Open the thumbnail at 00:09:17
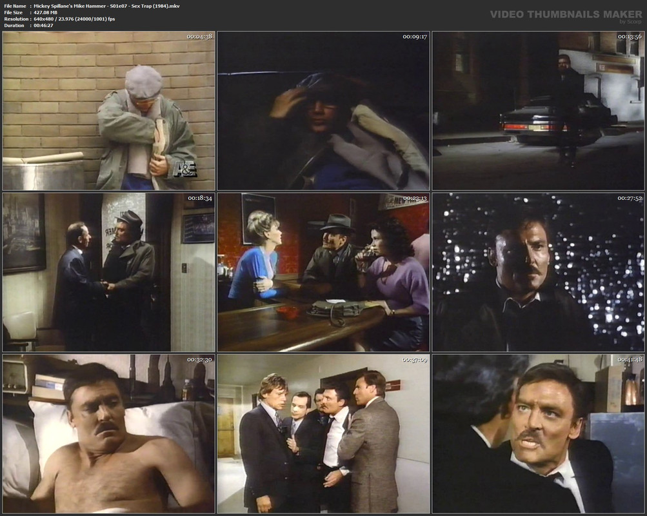Image resolution: width=647 pixels, height=516 pixels. point(324,111)
